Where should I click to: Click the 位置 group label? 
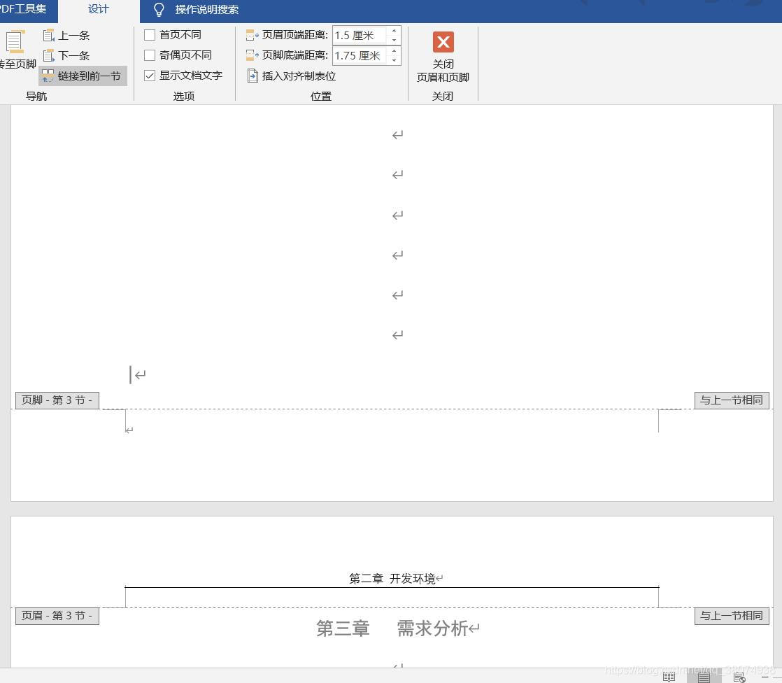point(320,97)
